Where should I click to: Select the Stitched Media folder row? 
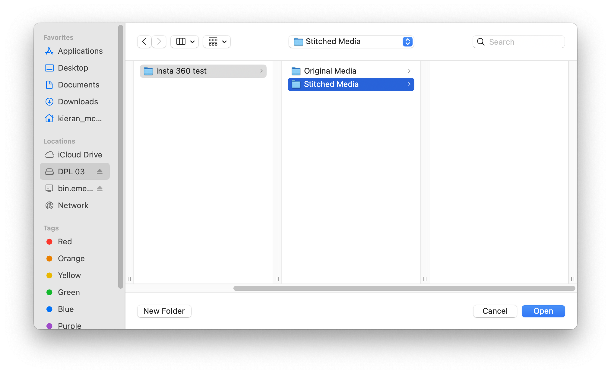pyautogui.click(x=351, y=84)
